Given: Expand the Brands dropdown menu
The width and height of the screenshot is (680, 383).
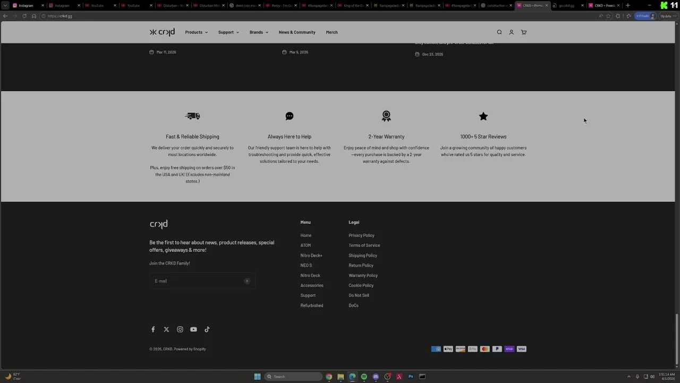Looking at the screenshot, I should coord(259,32).
